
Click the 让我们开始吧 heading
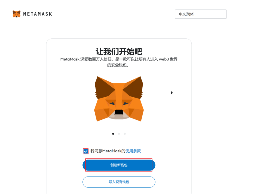119,52
